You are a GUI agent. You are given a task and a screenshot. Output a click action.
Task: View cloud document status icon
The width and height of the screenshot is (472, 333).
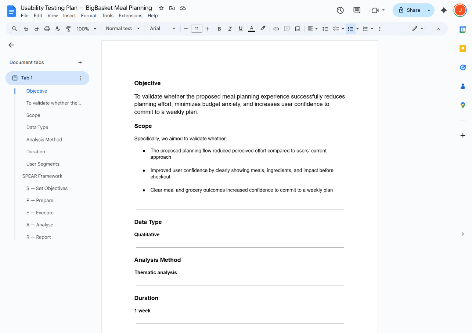coord(183,8)
